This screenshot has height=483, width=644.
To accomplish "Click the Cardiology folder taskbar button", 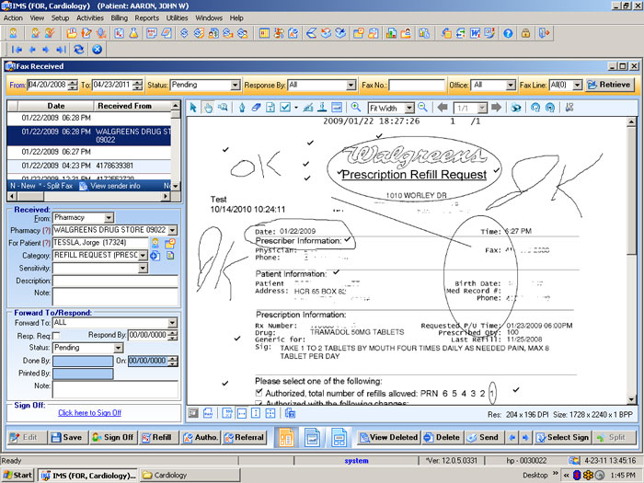I will point(190,476).
